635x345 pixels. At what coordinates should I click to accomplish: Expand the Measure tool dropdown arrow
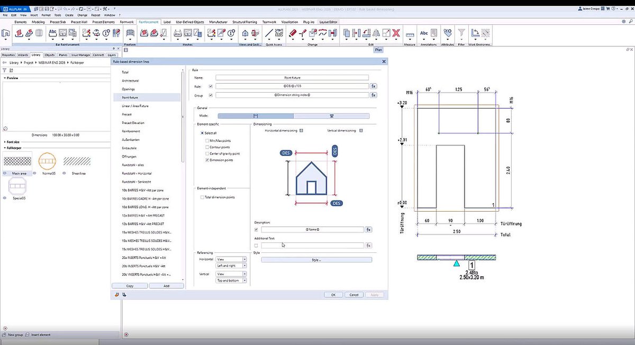410,40
